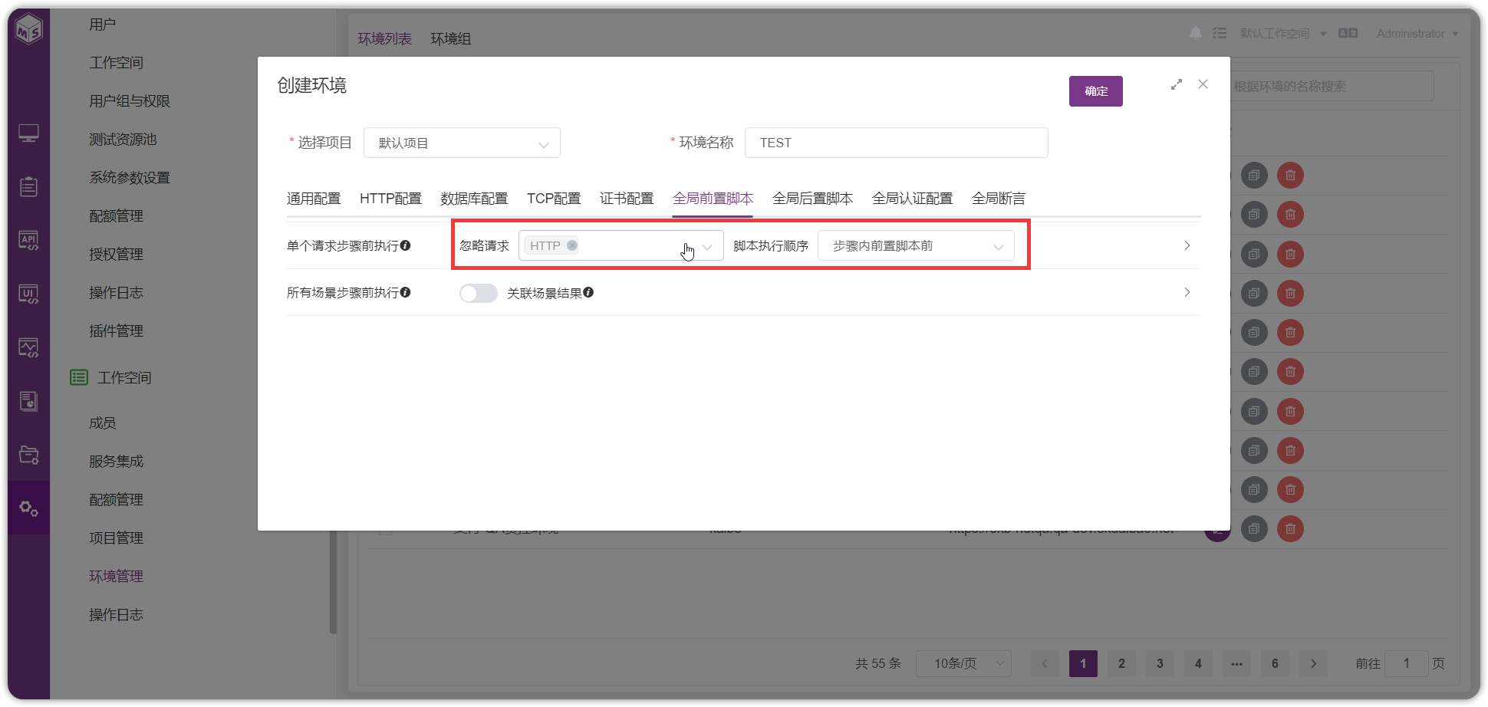Open 系统参数设置 in the side menu
Screen dimensions: 1488x707
[130, 177]
